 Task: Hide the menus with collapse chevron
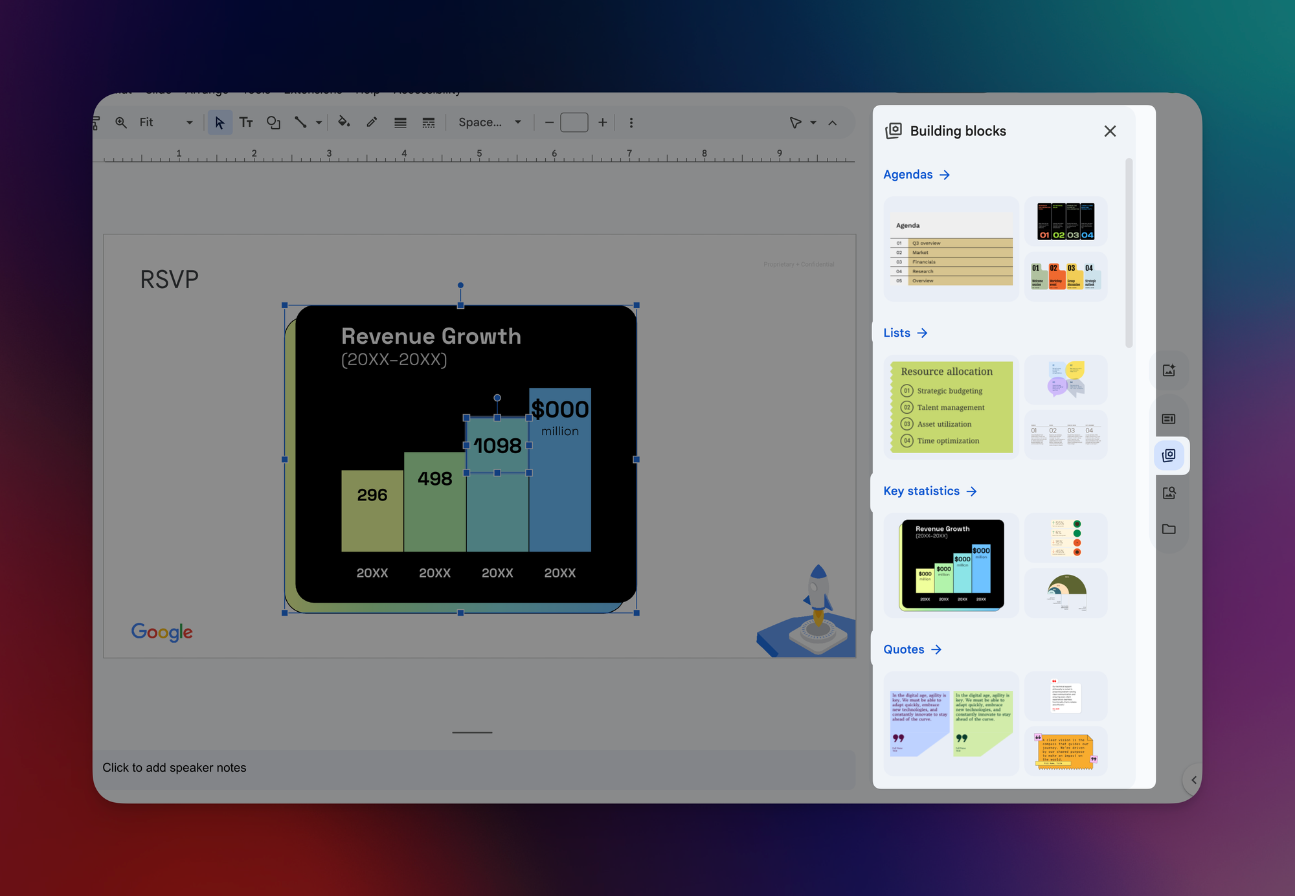[x=833, y=122]
